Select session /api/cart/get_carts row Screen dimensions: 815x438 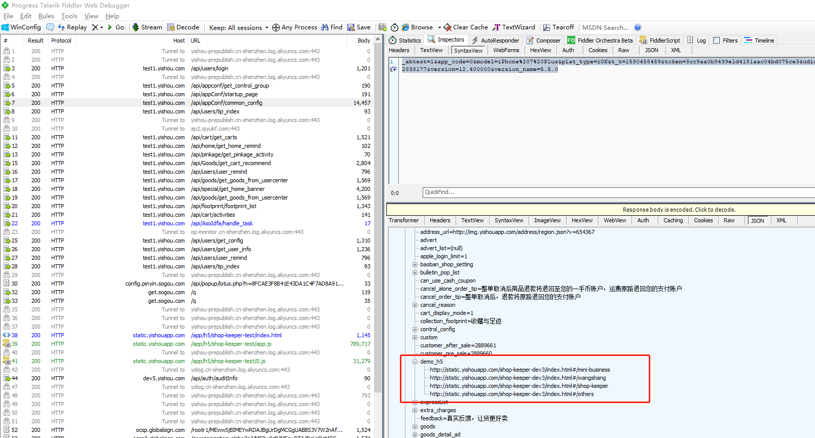188,137
